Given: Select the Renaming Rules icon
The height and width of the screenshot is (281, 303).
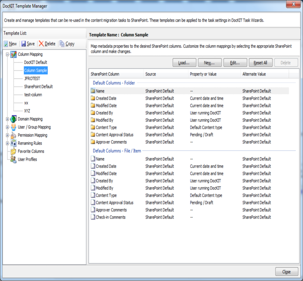Looking at the screenshot, I should point(13,143).
